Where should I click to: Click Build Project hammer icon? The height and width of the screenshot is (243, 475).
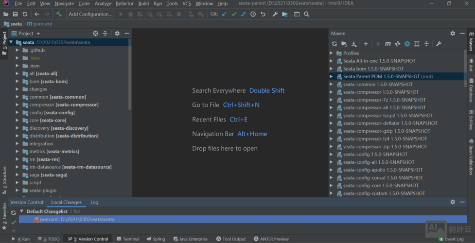point(59,14)
